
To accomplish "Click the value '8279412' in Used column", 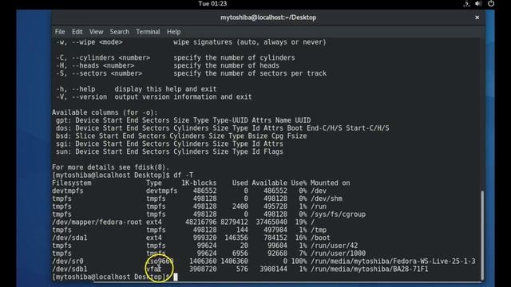I will [234, 222].
